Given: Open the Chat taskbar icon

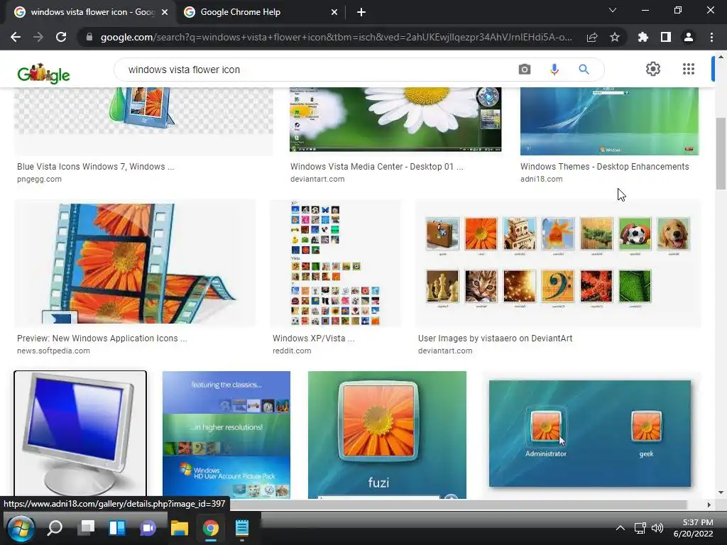Looking at the screenshot, I should 148,528.
